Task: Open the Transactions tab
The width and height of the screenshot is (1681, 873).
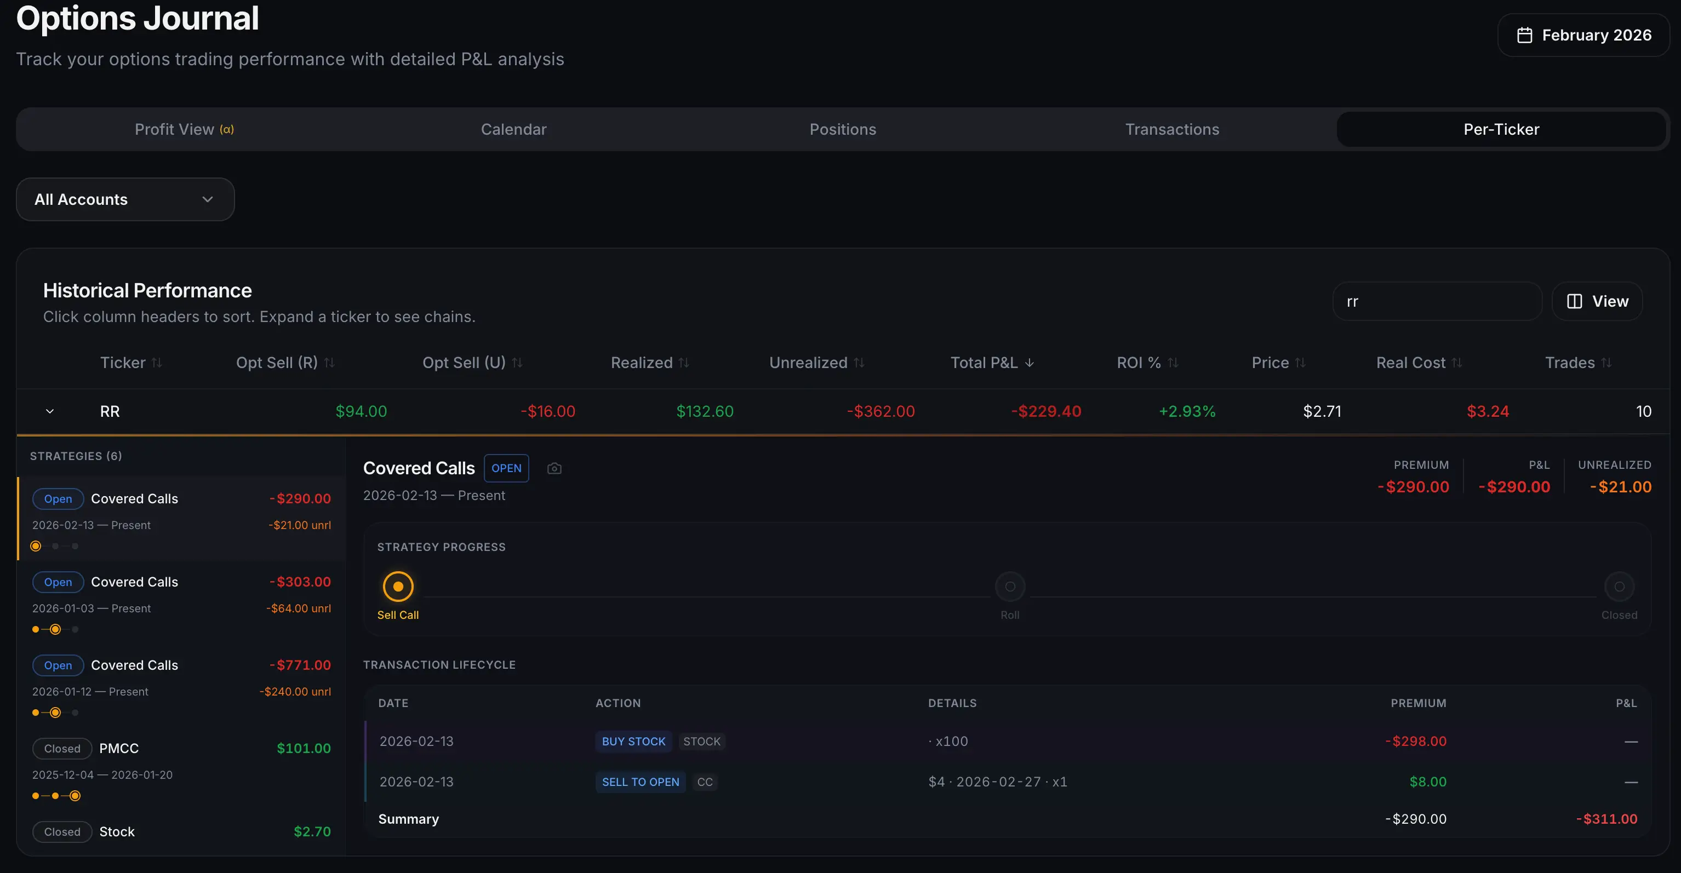Action: (x=1172, y=129)
